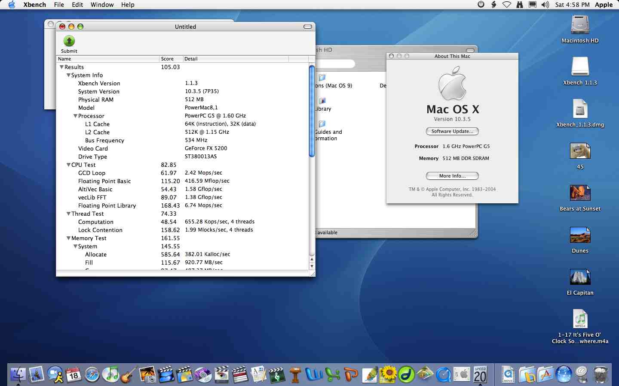The image size is (619, 386).
Task: Open the Trash in the dock
Action: pyautogui.click(x=600, y=374)
